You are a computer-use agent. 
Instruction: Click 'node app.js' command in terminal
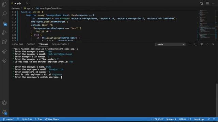pyautogui.click(x=71, y=49)
